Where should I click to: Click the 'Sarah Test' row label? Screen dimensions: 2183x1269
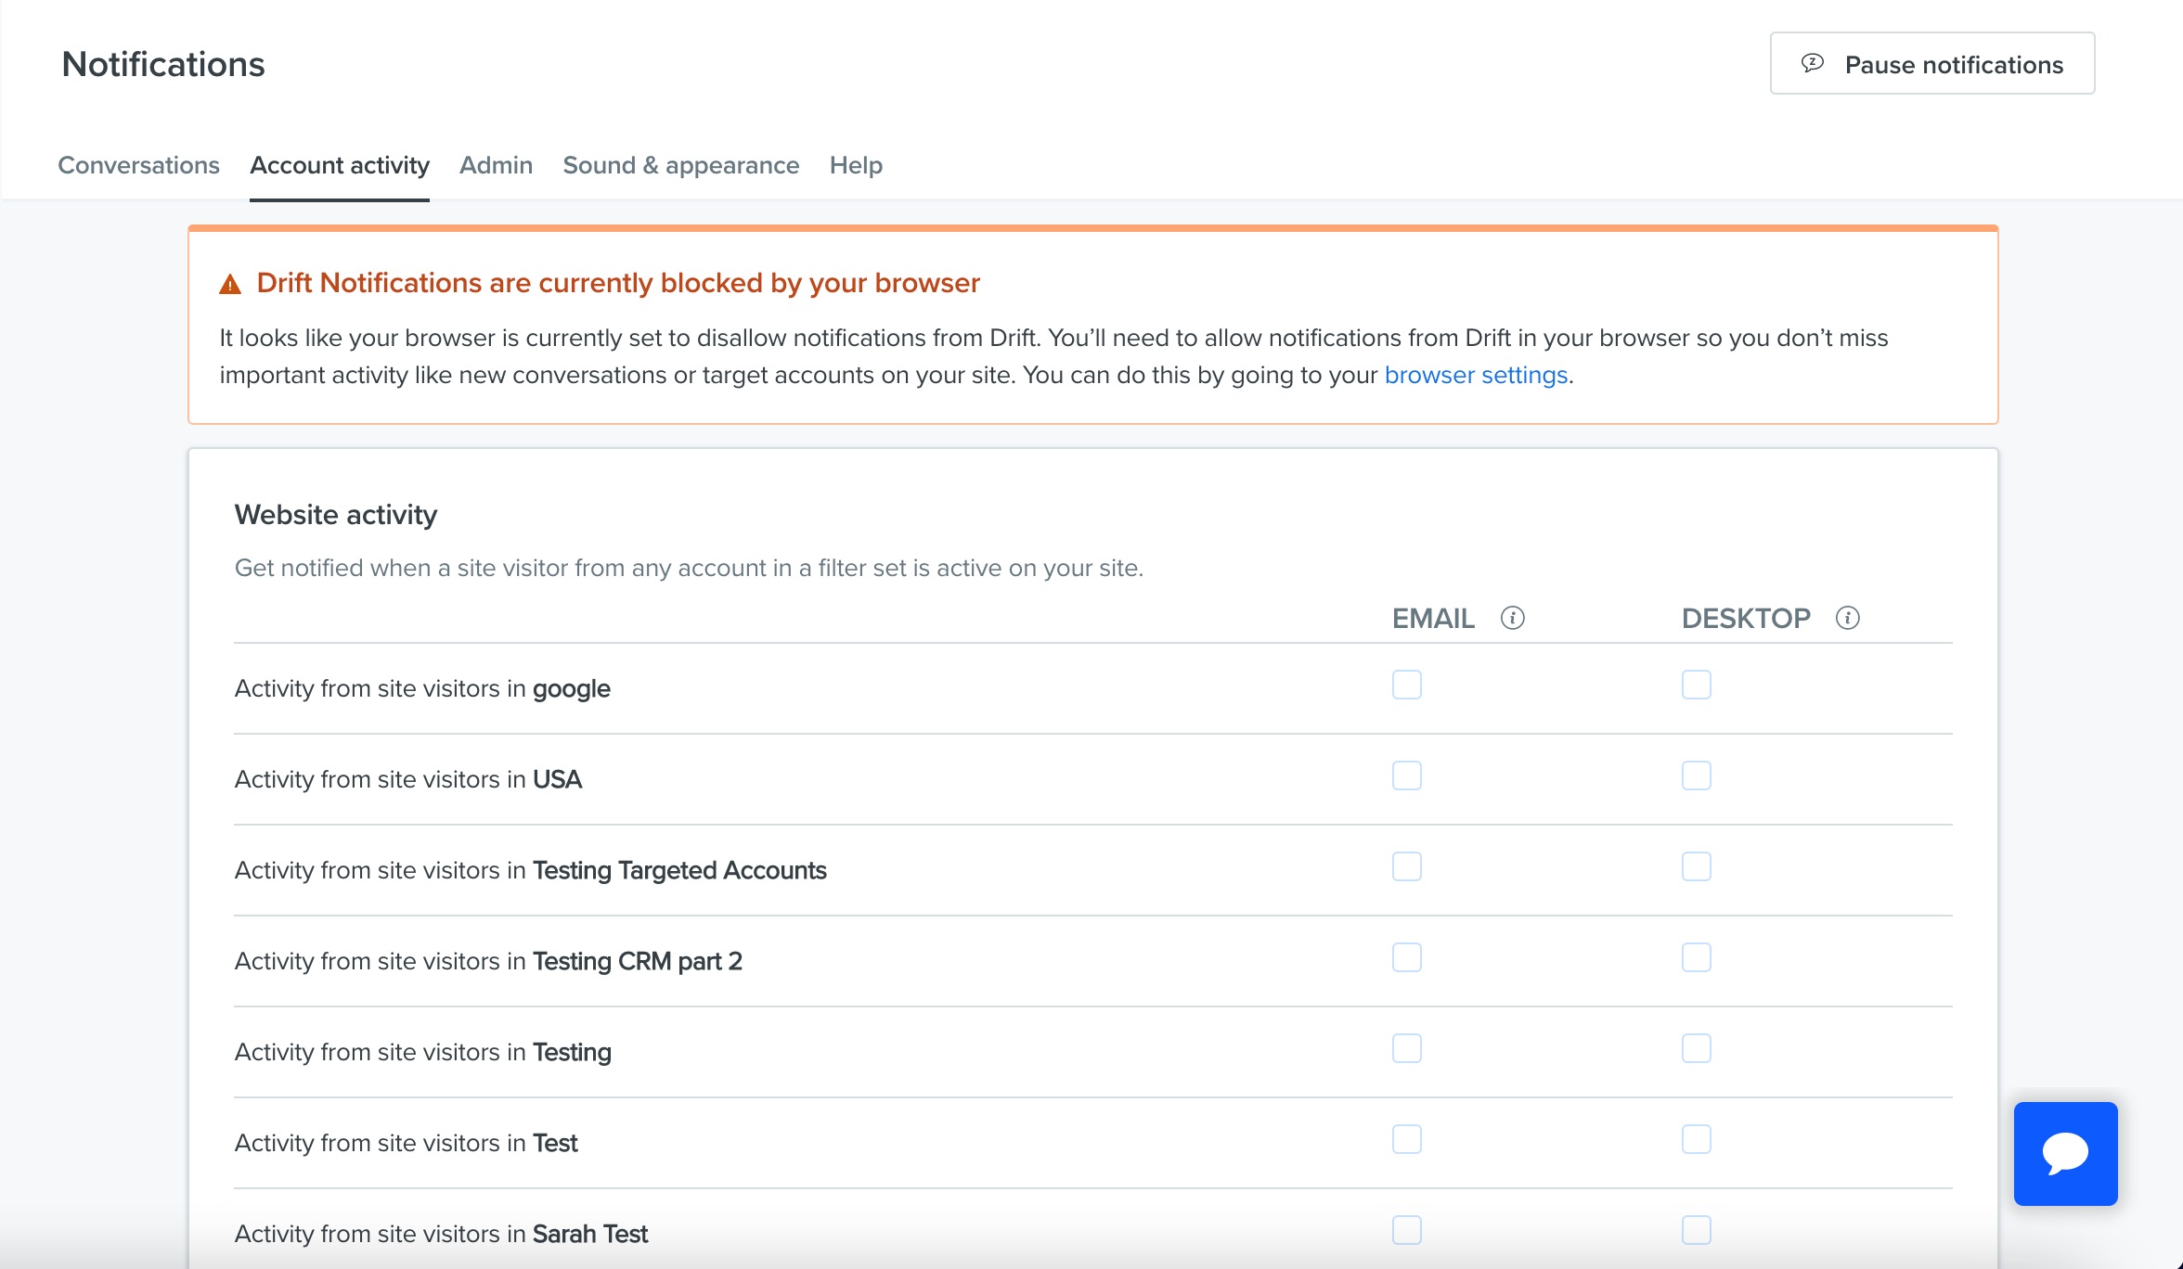click(441, 1234)
